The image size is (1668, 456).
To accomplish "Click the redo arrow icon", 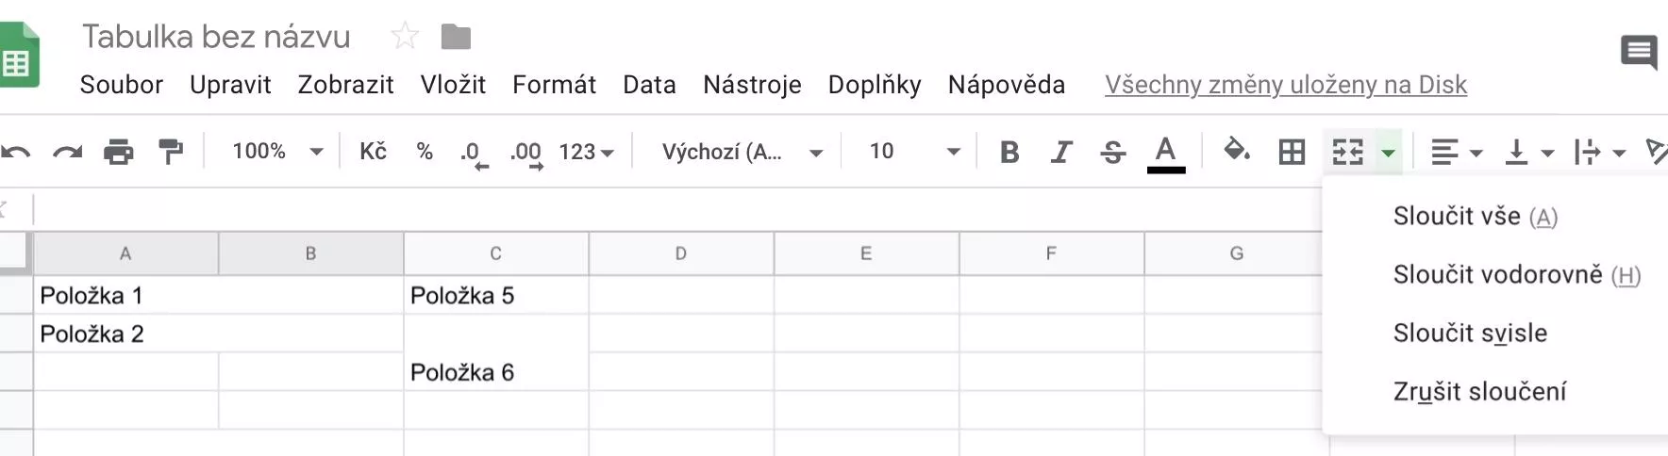I will tap(67, 152).
